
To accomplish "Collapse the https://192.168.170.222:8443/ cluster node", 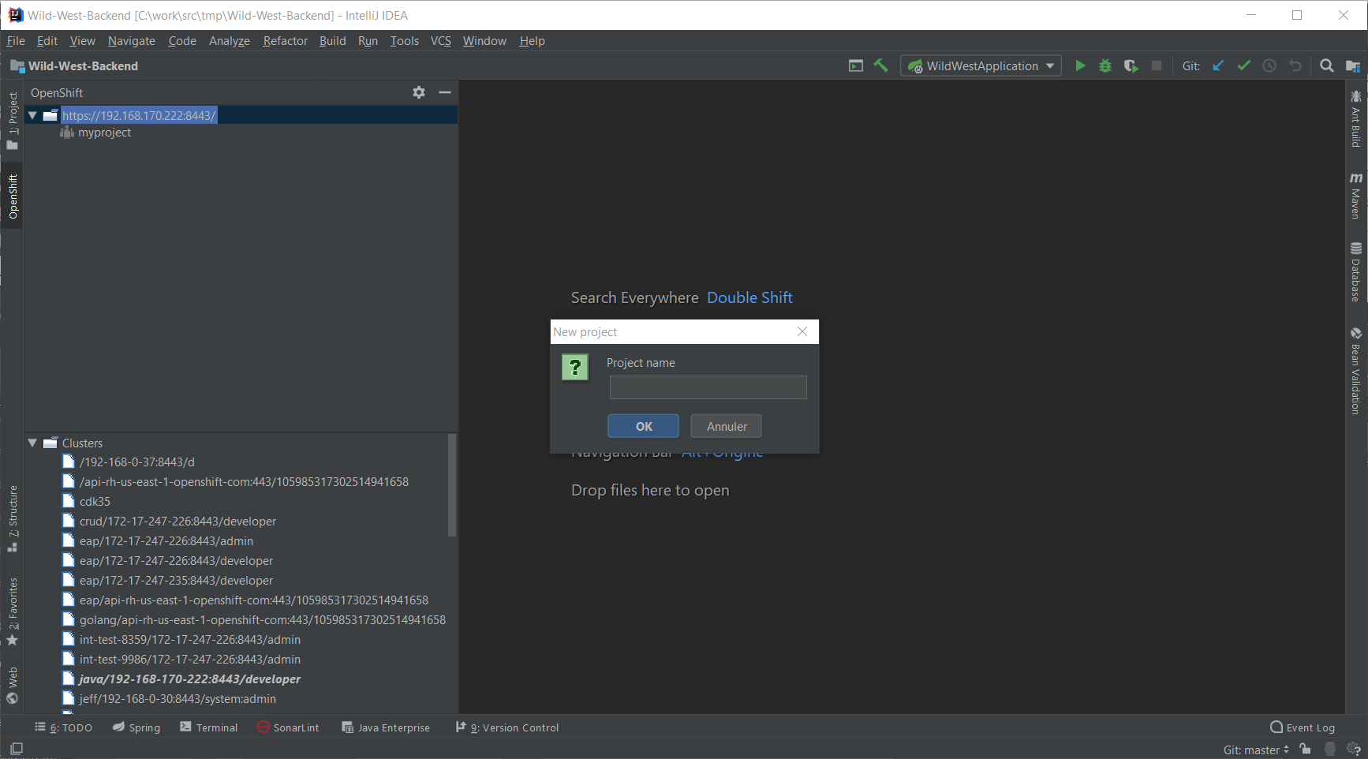I will [x=32, y=115].
